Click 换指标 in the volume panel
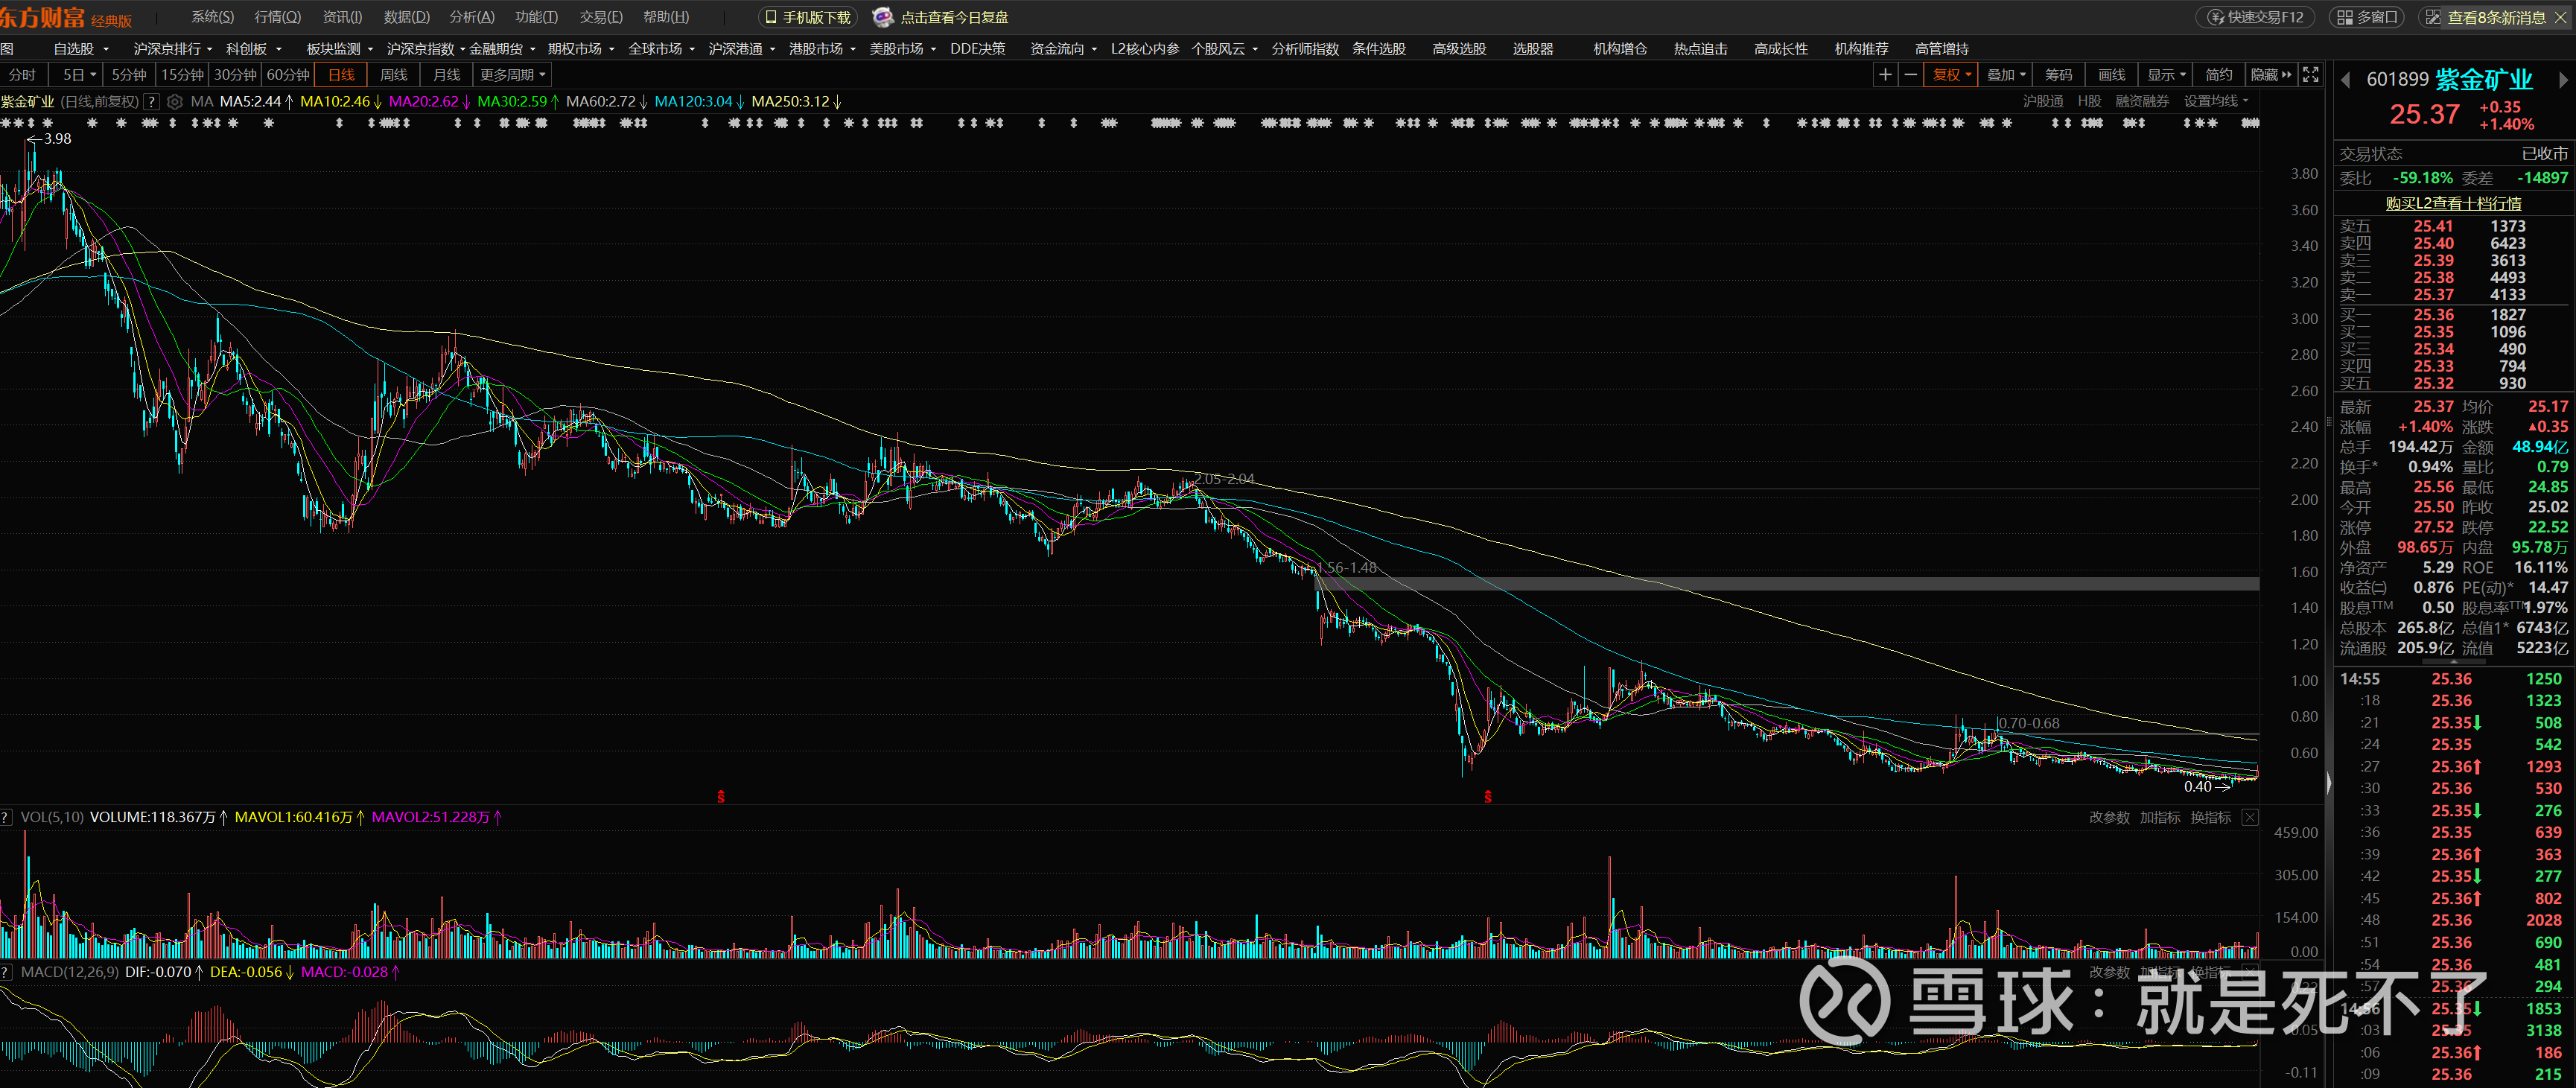This screenshot has height=1088, width=2576. click(2210, 818)
